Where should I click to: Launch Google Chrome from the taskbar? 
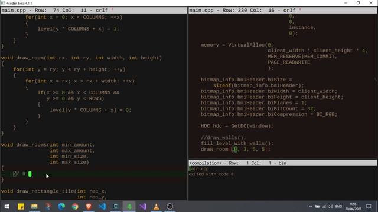point(75,207)
